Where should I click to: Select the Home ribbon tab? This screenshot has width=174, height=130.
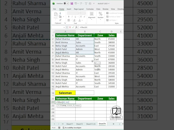(x=62, y=9)
